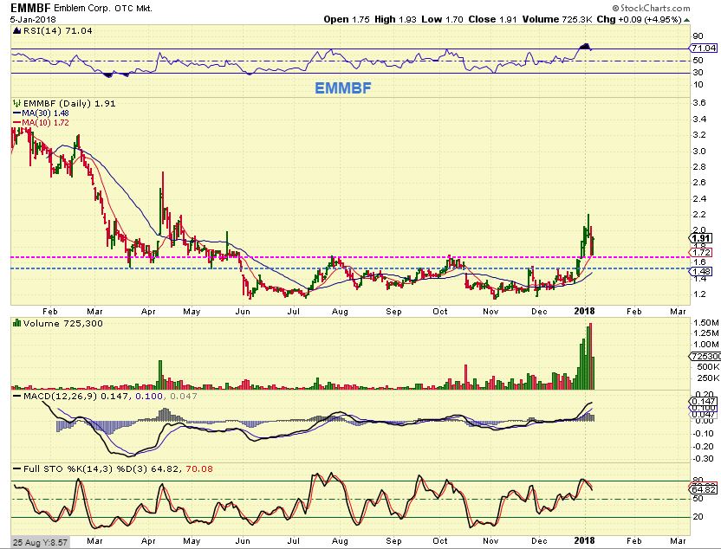Click the 1.50M volume axis label
The height and width of the screenshot is (549, 721).
tap(705, 322)
